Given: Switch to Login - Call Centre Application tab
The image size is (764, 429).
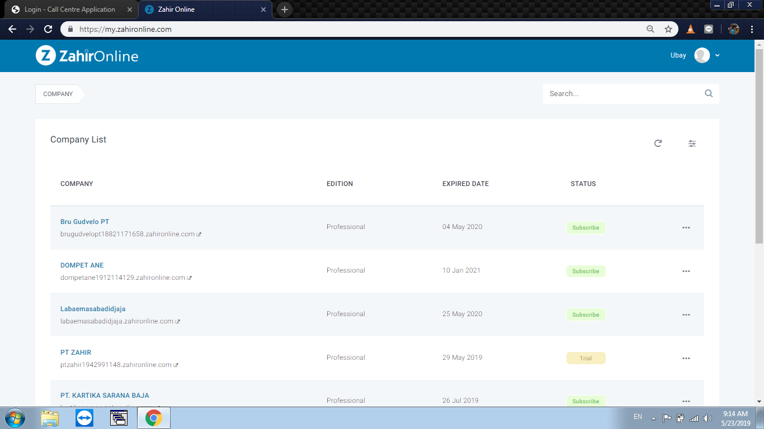Looking at the screenshot, I should pos(69,9).
